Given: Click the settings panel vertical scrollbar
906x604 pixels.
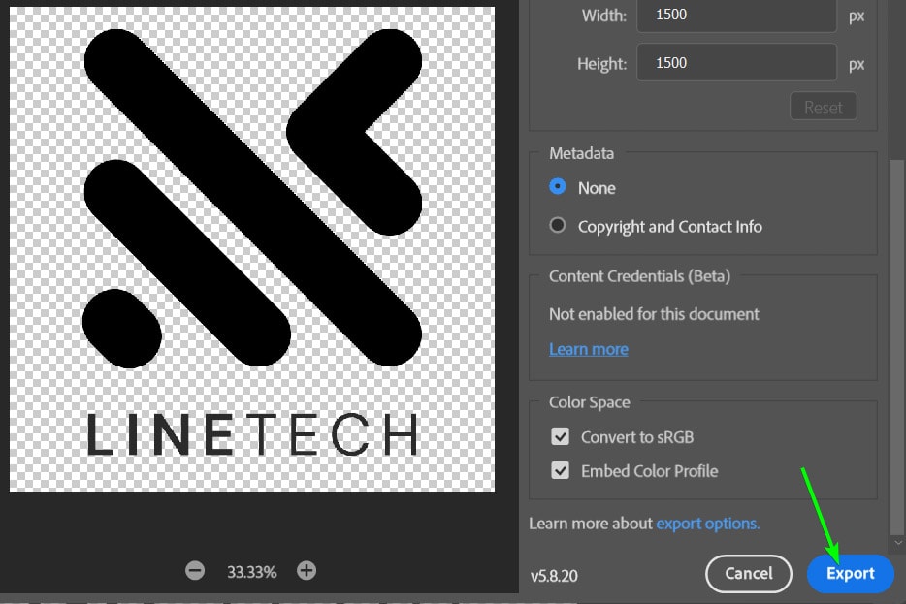Looking at the screenshot, I should coord(897,346).
